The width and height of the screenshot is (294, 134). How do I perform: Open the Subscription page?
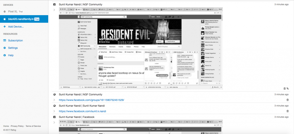[x=16, y=41]
